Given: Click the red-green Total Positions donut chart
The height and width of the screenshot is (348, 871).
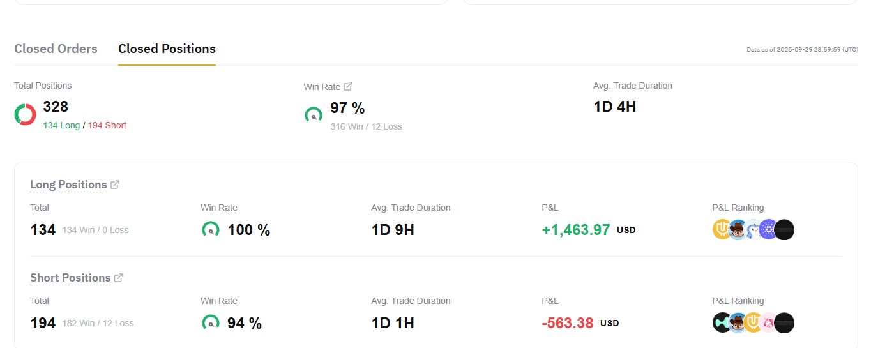Looking at the screenshot, I should coord(26,114).
